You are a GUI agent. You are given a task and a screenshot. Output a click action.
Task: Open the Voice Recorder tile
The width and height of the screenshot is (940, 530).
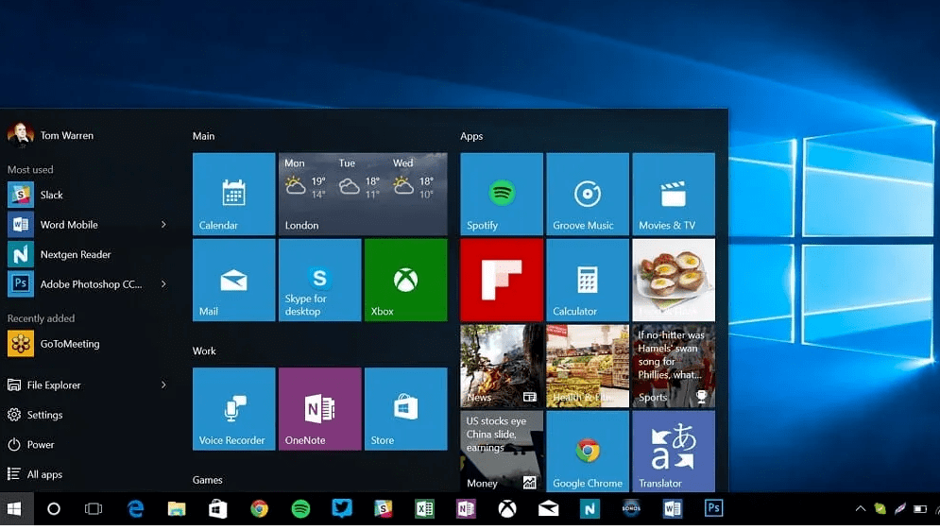tap(233, 408)
